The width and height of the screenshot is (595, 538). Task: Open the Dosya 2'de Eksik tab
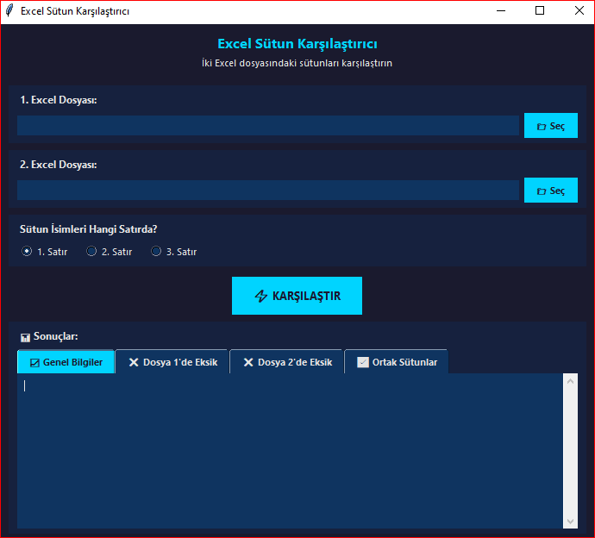tap(287, 362)
